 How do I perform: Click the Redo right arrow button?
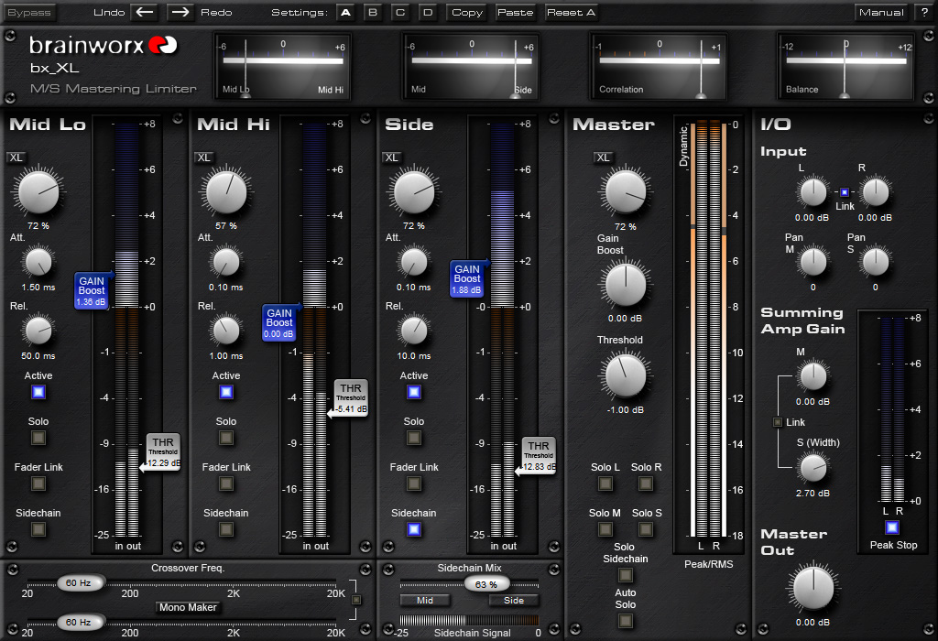(180, 13)
